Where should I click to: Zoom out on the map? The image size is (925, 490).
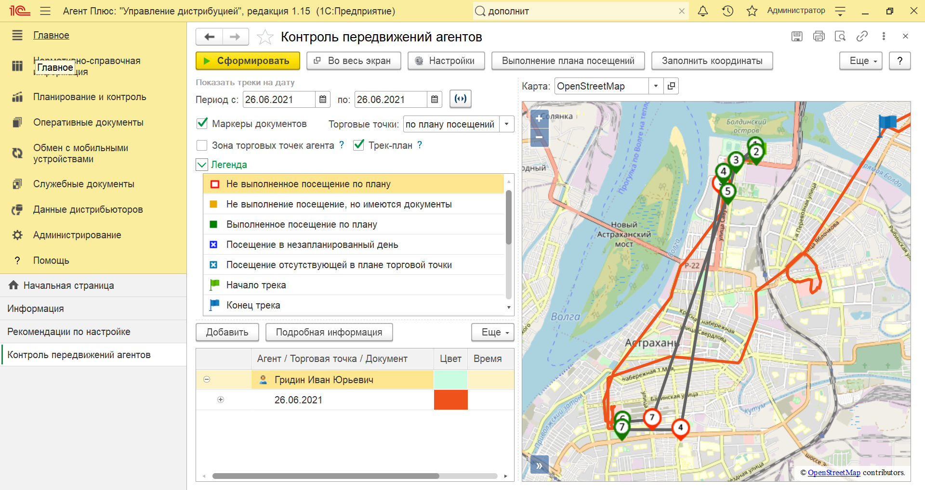coord(539,137)
